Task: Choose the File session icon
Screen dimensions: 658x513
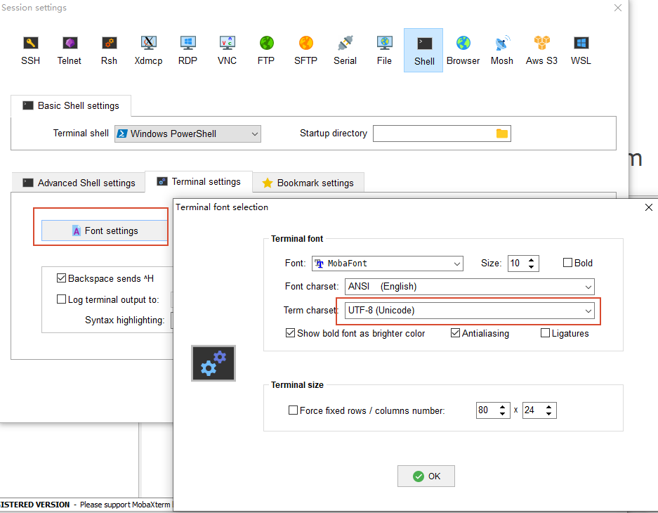Action: 384,51
